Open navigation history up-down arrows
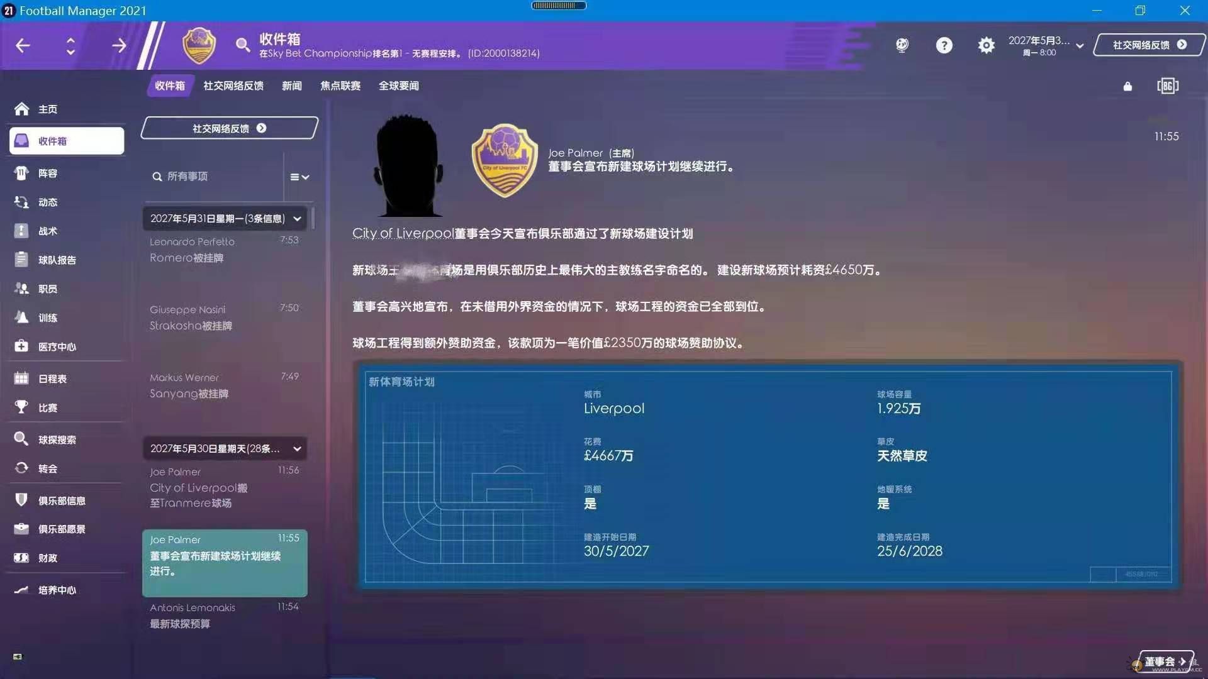The width and height of the screenshot is (1208, 679). [70, 45]
